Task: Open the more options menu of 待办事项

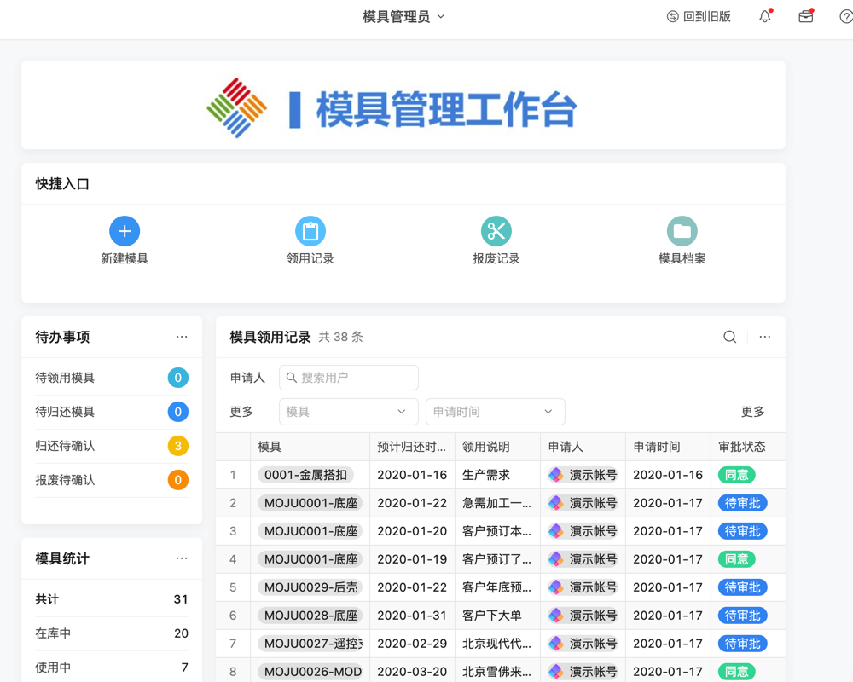Action: (181, 337)
